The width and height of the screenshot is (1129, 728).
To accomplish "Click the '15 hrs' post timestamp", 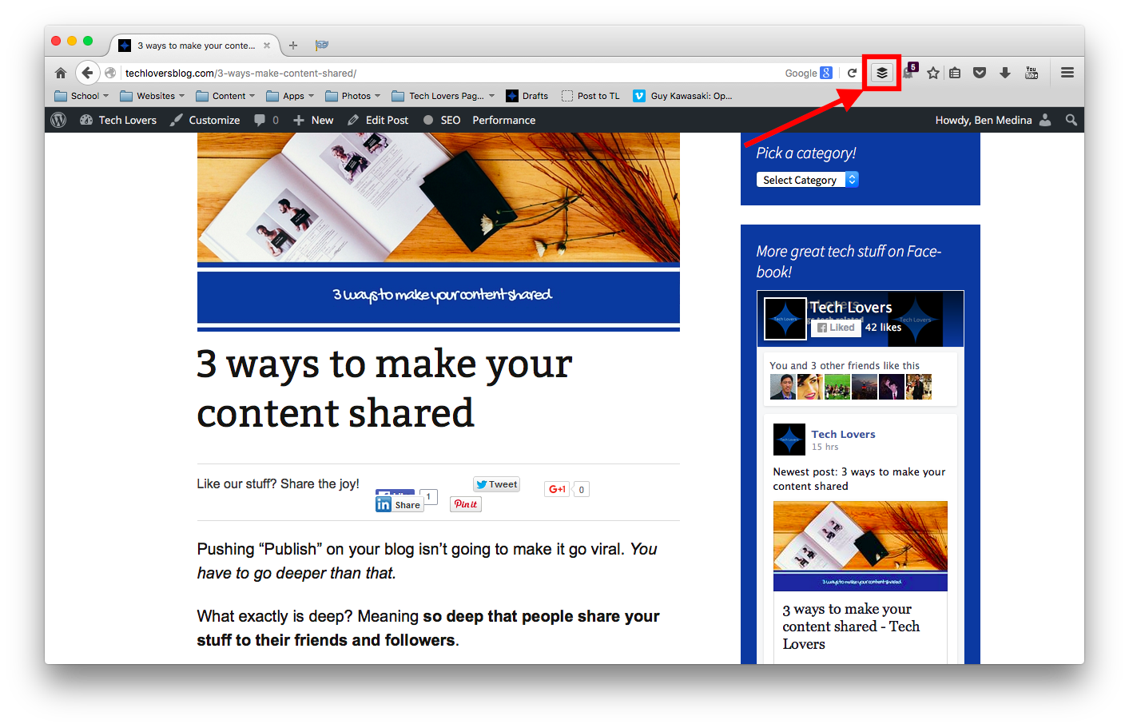I will [x=825, y=447].
